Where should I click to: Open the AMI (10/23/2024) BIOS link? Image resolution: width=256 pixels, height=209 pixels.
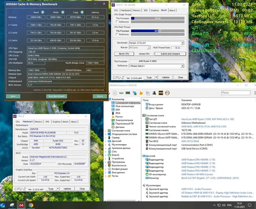click(x=190, y=141)
